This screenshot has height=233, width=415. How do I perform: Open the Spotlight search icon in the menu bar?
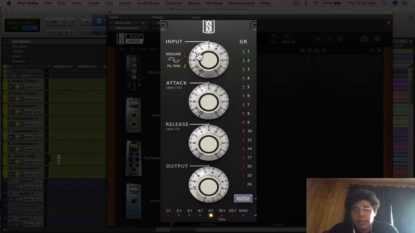tap(384, 3)
